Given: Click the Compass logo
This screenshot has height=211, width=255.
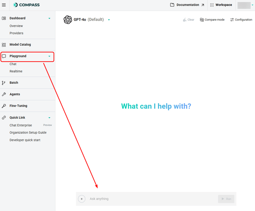Looking at the screenshot, I should [26, 5].
